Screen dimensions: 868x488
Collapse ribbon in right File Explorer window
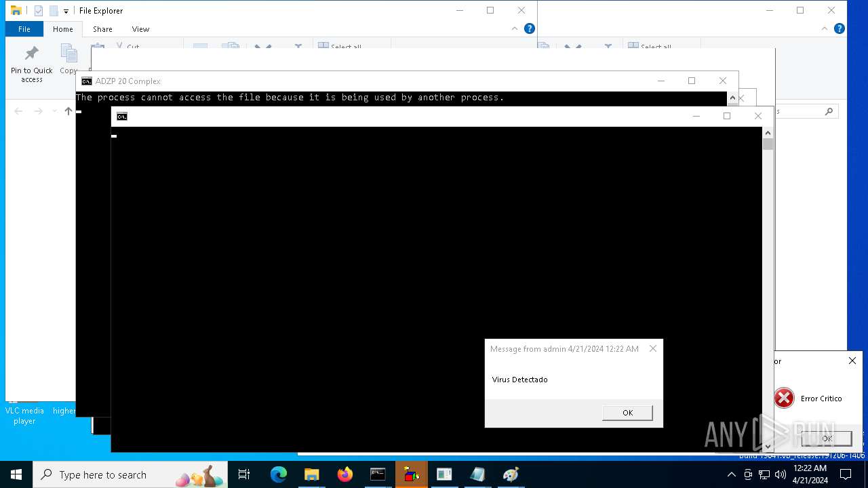[x=825, y=28]
